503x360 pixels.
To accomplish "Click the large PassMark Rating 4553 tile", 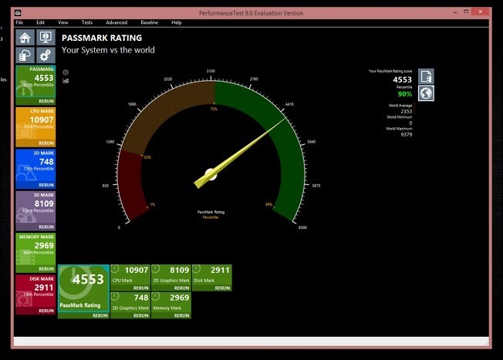I will [x=83, y=288].
